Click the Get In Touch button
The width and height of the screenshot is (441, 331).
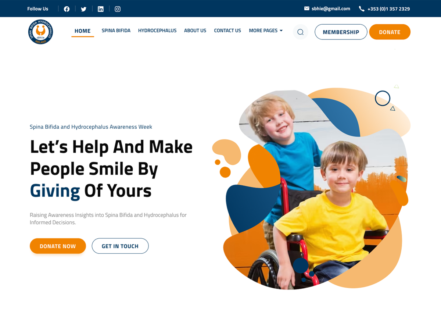[x=120, y=246]
